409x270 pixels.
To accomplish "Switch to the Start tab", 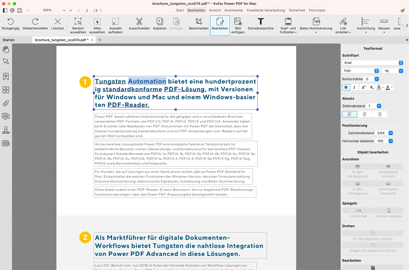I will pyautogui.click(x=180, y=10).
